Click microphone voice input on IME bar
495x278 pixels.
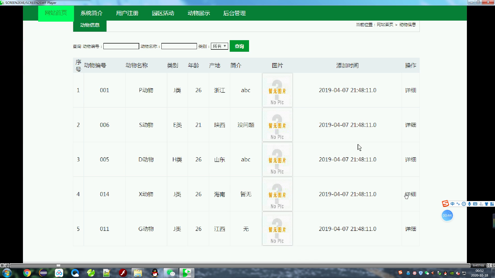[469, 204]
